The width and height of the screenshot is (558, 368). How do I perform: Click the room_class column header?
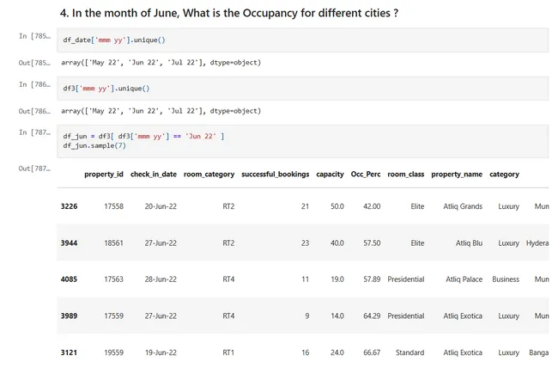[405, 174]
